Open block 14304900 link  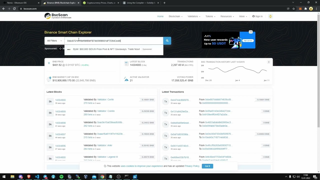pyautogui.click(x=60, y=100)
